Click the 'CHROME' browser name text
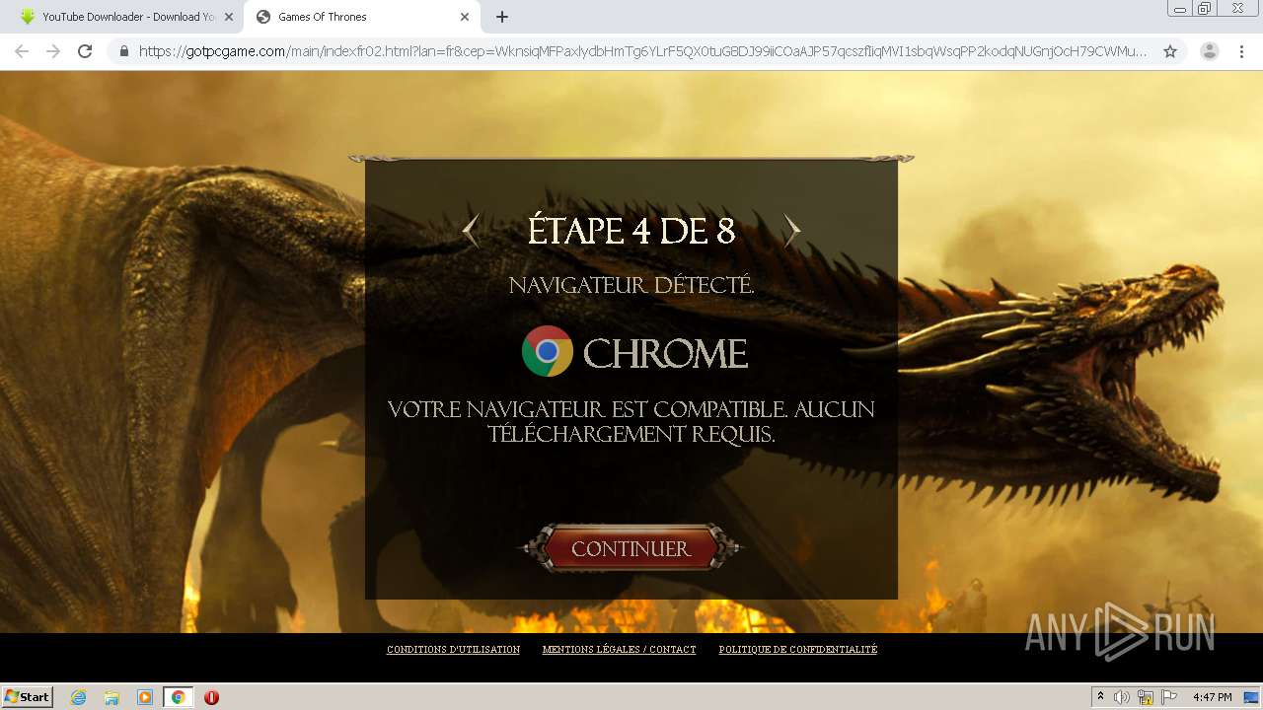1263x710 pixels. pyautogui.click(x=665, y=353)
